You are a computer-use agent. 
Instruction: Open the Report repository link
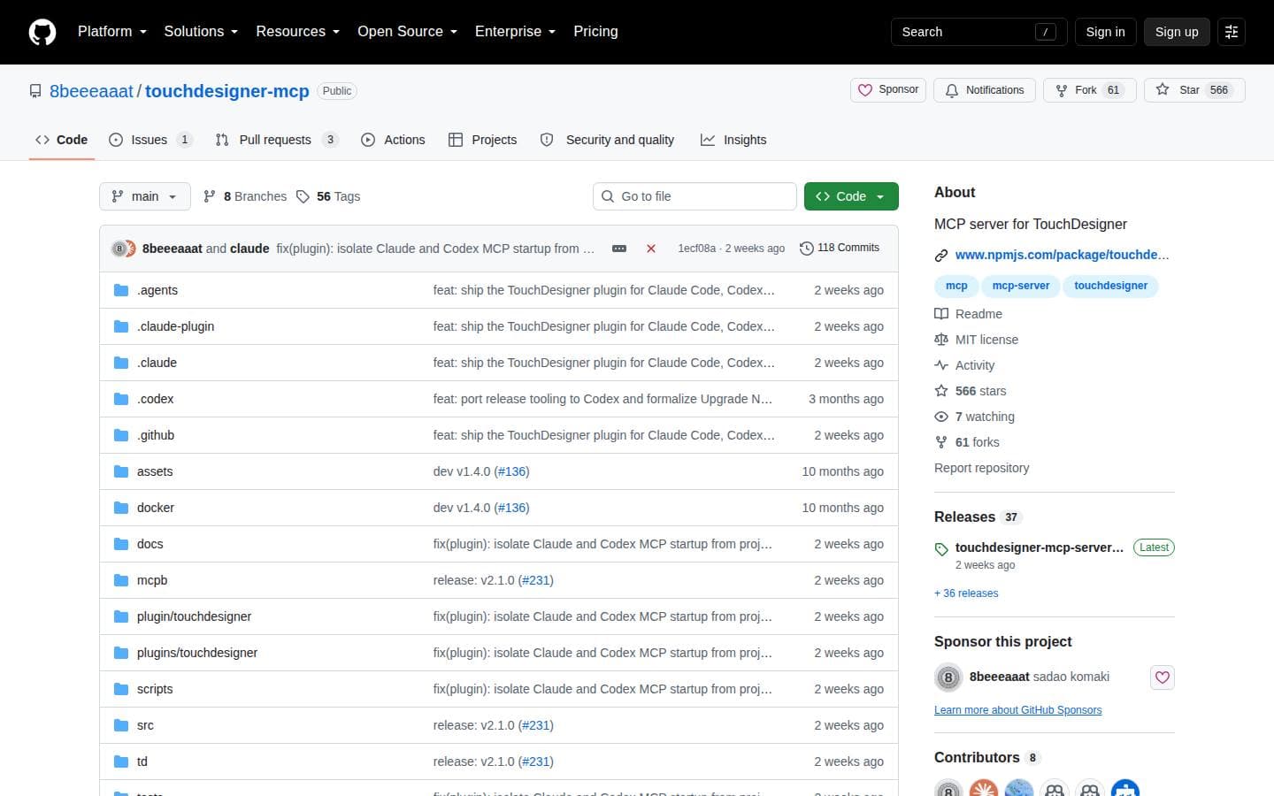pos(982,468)
